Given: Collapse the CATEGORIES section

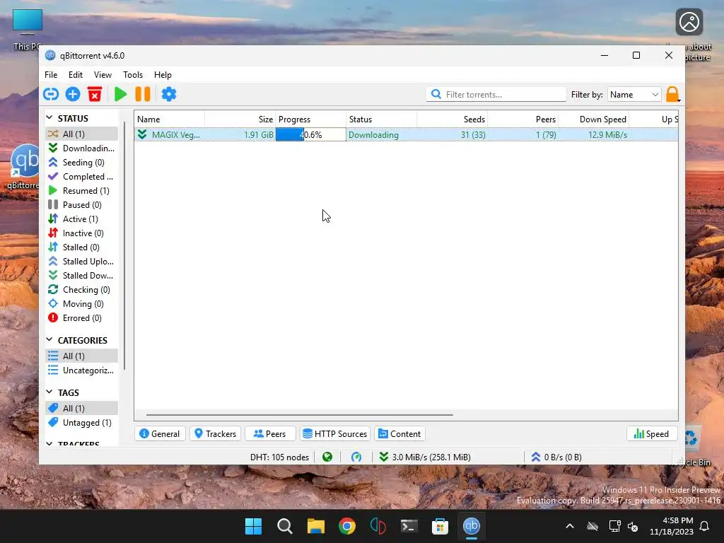Looking at the screenshot, I should 49,340.
